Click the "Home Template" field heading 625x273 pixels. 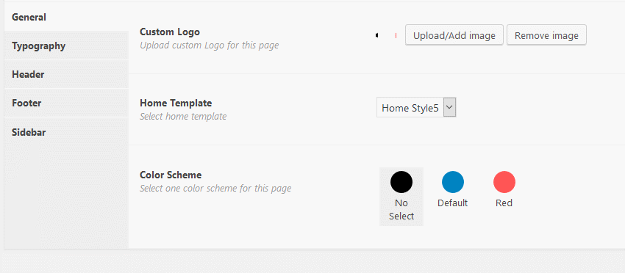176,103
